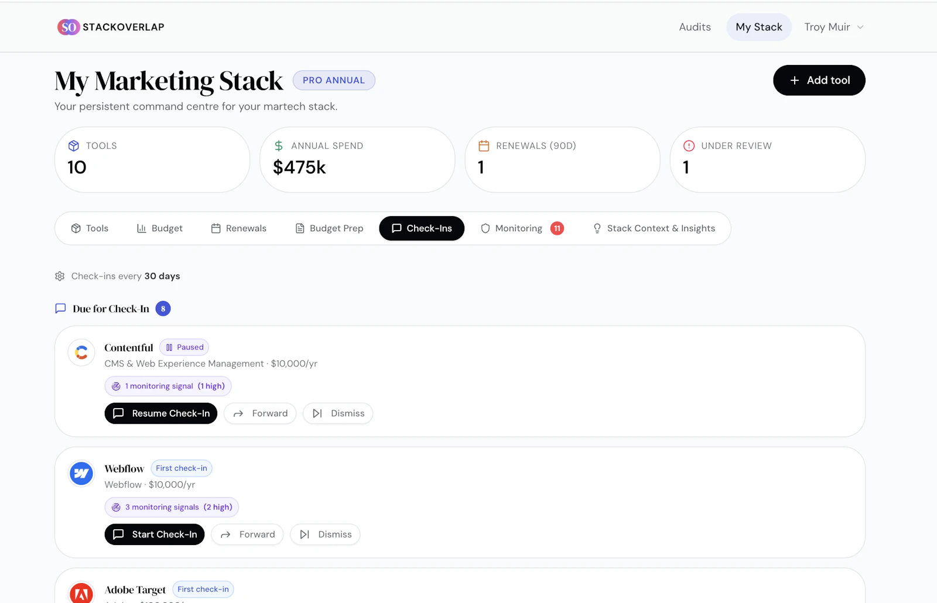Click the dollar sign Annual Spend icon
This screenshot has width=937, height=603.
(279, 146)
